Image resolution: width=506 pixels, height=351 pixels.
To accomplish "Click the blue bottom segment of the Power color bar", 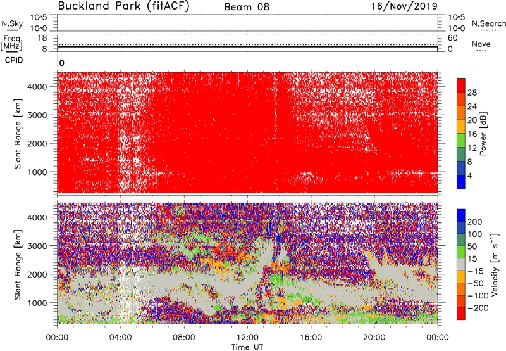I will click(x=461, y=182).
